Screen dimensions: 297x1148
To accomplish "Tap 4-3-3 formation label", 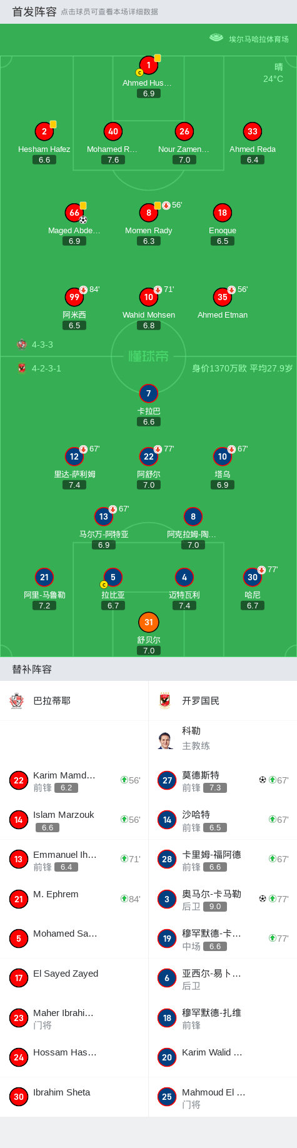I will pyautogui.click(x=43, y=345).
